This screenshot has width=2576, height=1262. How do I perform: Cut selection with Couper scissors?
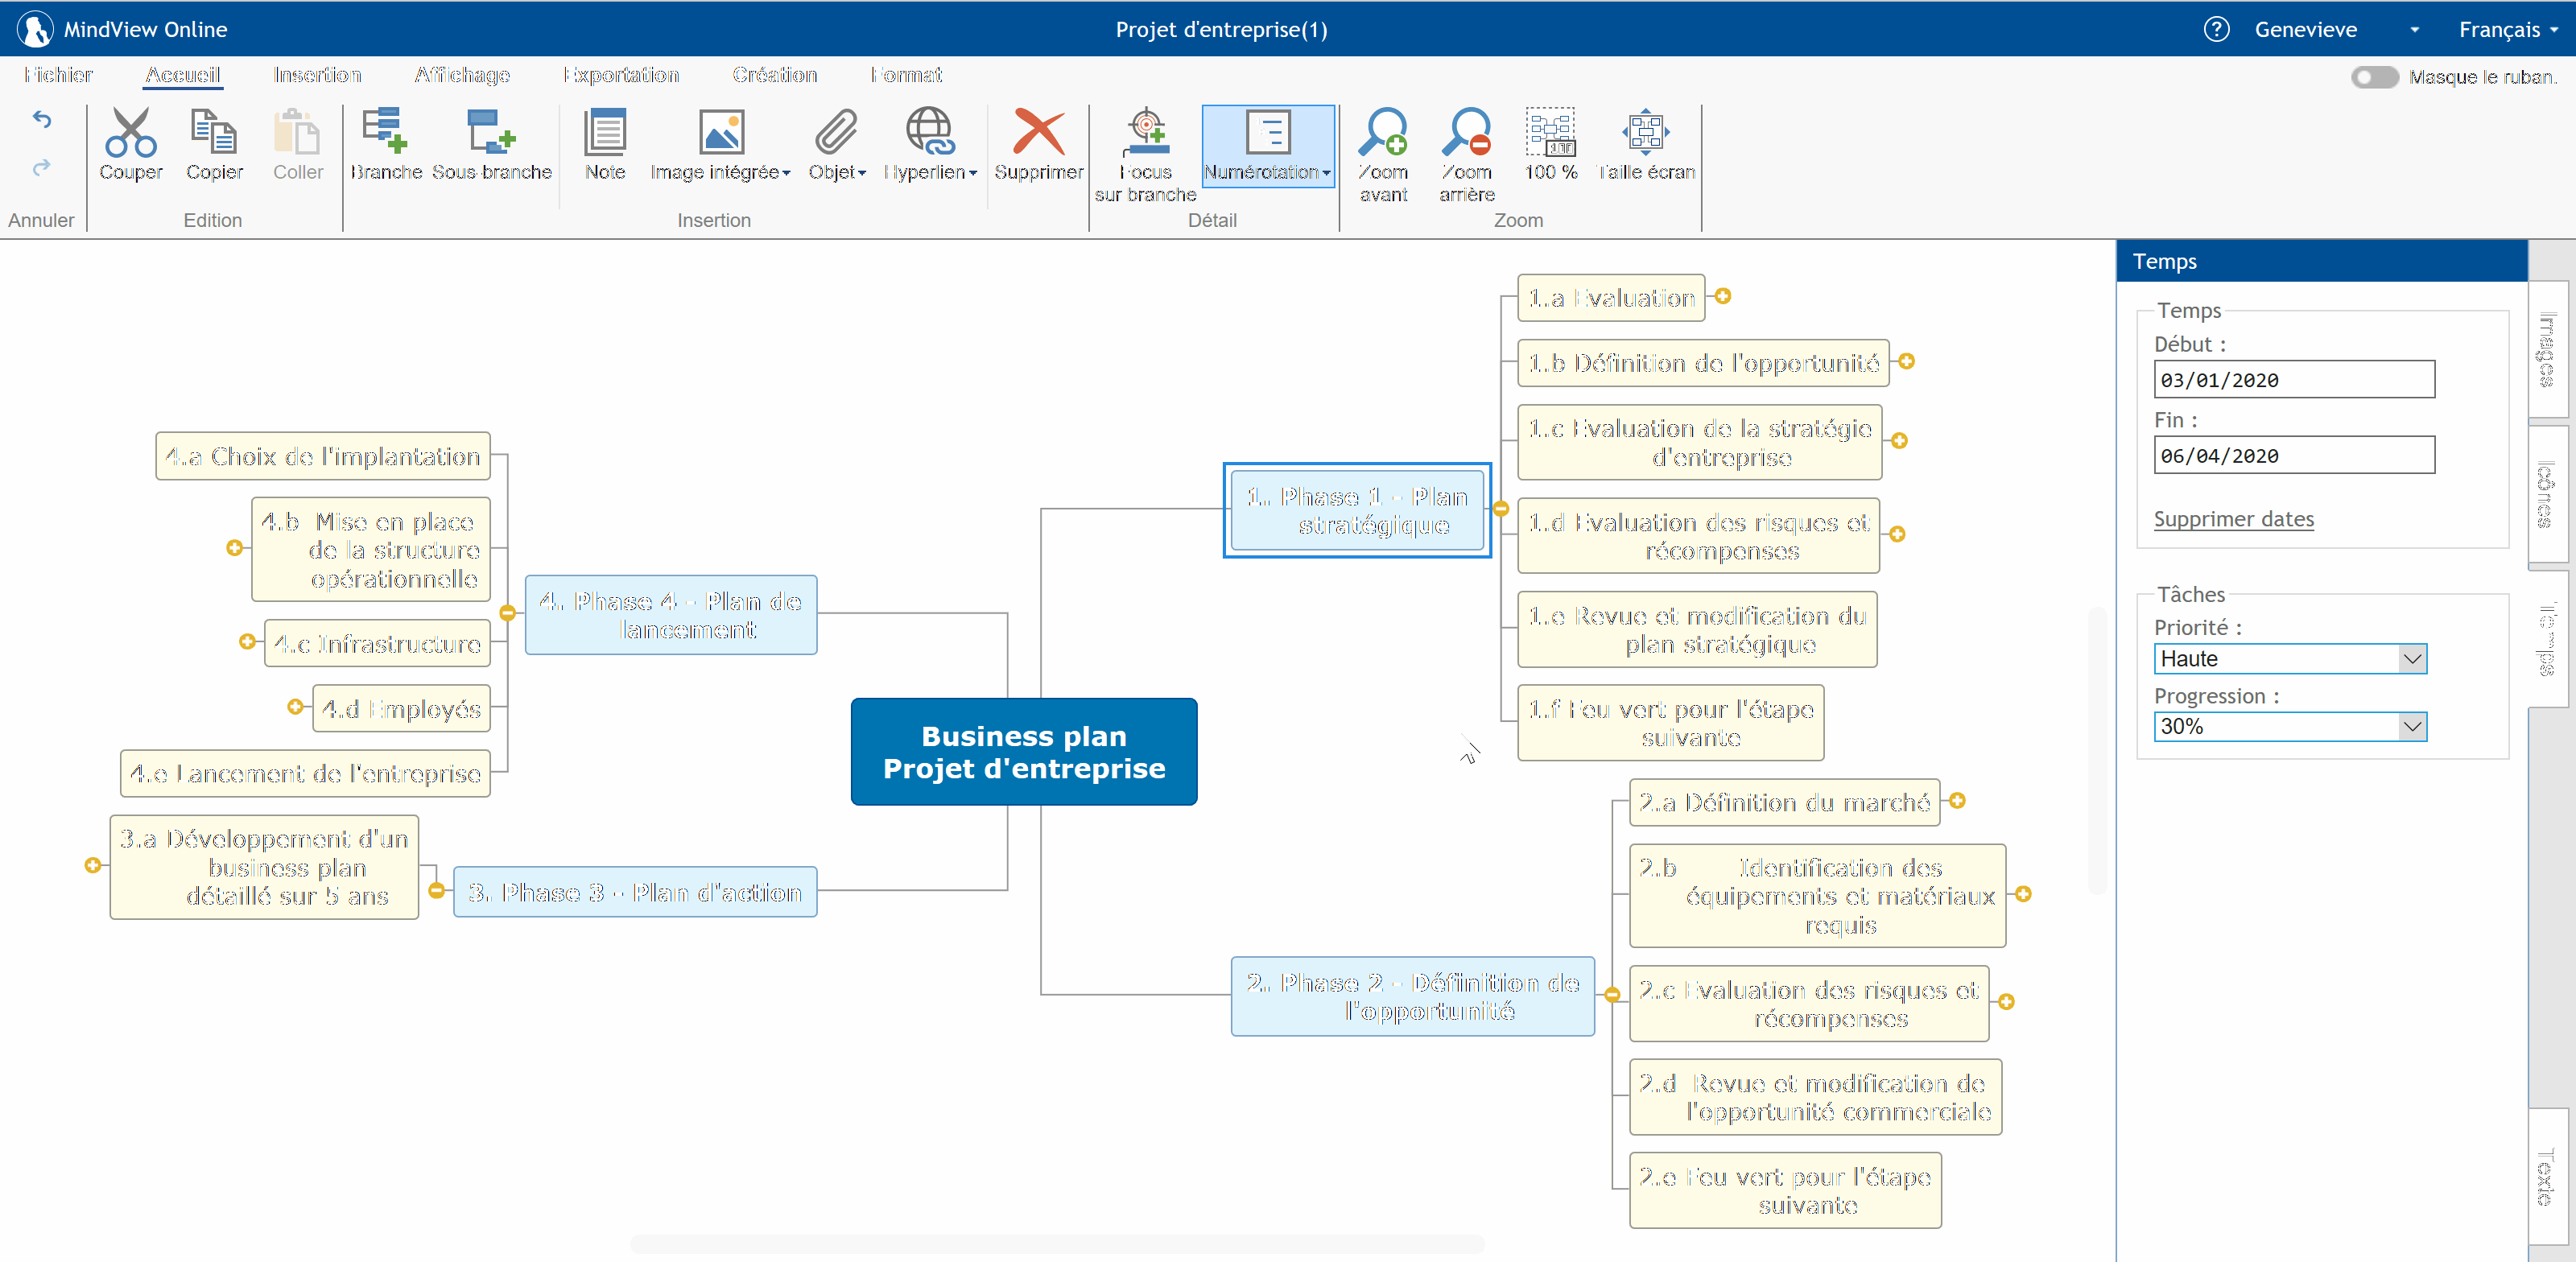[x=131, y=145]
